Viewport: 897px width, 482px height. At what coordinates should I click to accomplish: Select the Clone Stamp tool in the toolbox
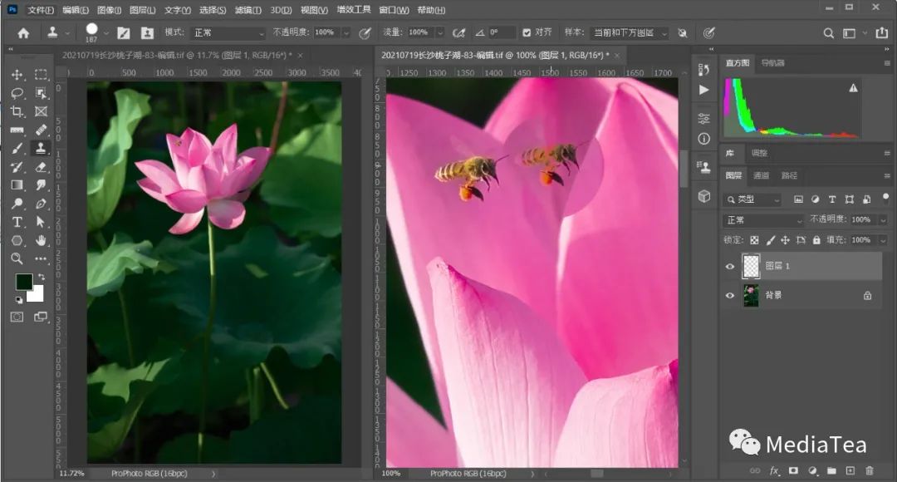(41, 148)
